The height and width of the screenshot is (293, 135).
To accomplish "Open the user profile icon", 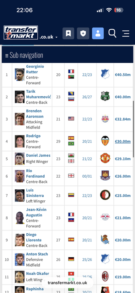I will [x=98, y=33].
